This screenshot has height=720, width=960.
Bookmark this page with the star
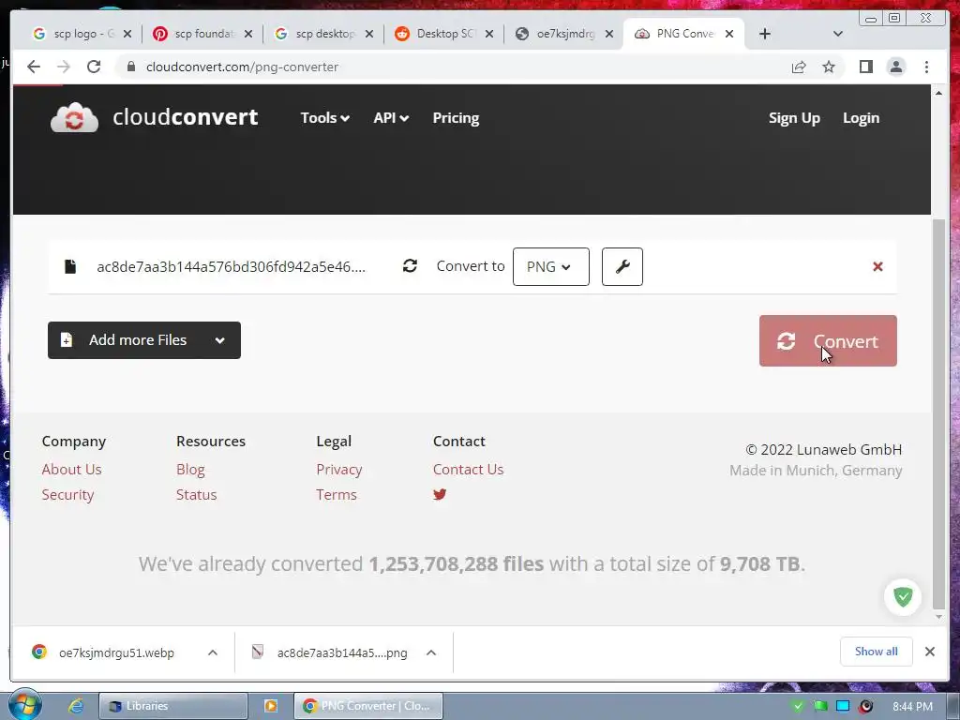829,67
